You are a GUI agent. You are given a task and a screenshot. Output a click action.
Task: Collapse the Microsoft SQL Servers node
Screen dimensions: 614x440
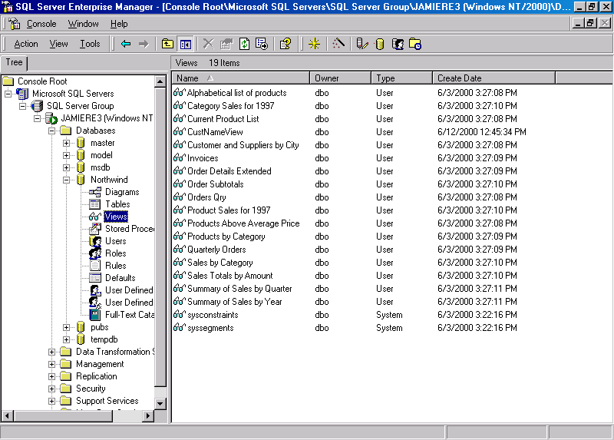click(8, 94)
